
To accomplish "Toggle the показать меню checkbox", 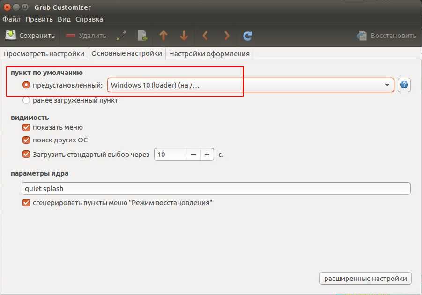I will tap(26, 127).
